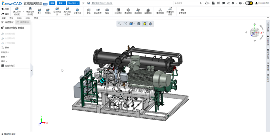Image resolution: width=270 pixels, height=136 pixels.
Task: Open the 导入/导出 import/export dropdown
Action: click(x=73, y=3)
